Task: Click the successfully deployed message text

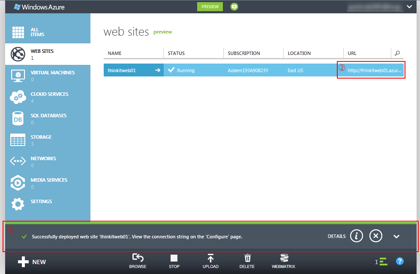Action: tap(137, 237)
